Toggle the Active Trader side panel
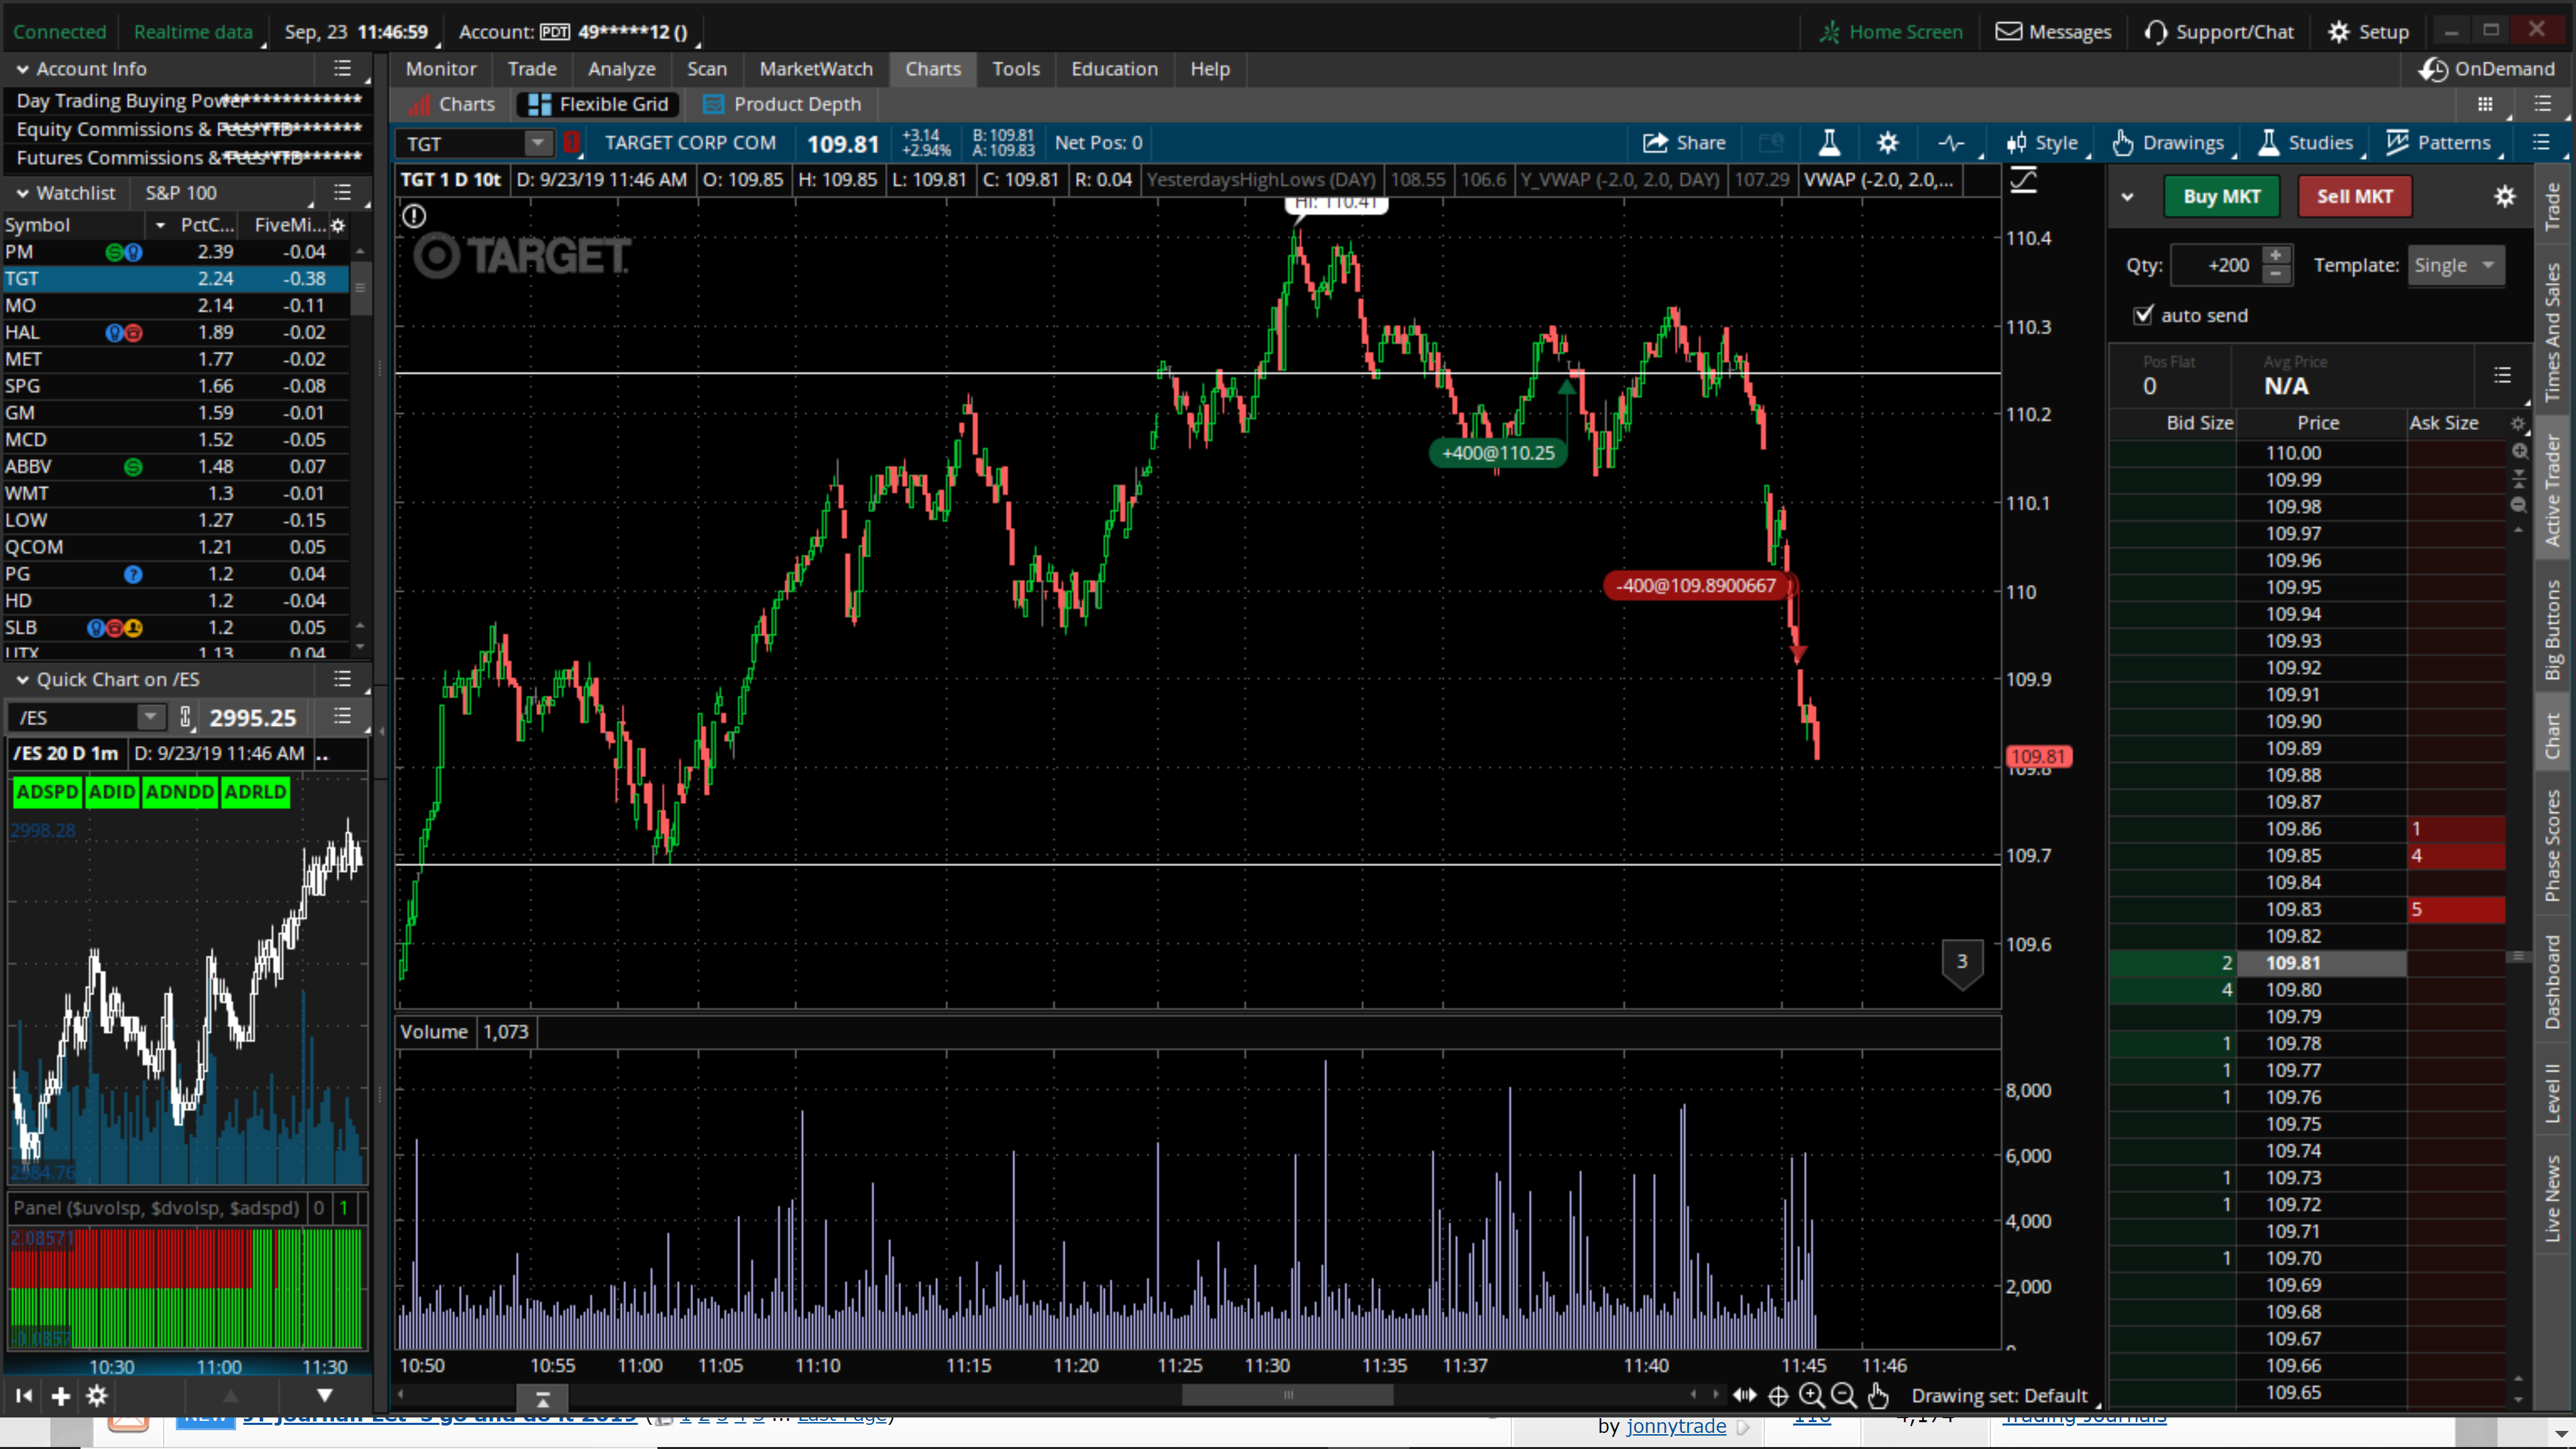Image resolution: width=2576 pixels, height=1449 pixels. coord(2554,490)
